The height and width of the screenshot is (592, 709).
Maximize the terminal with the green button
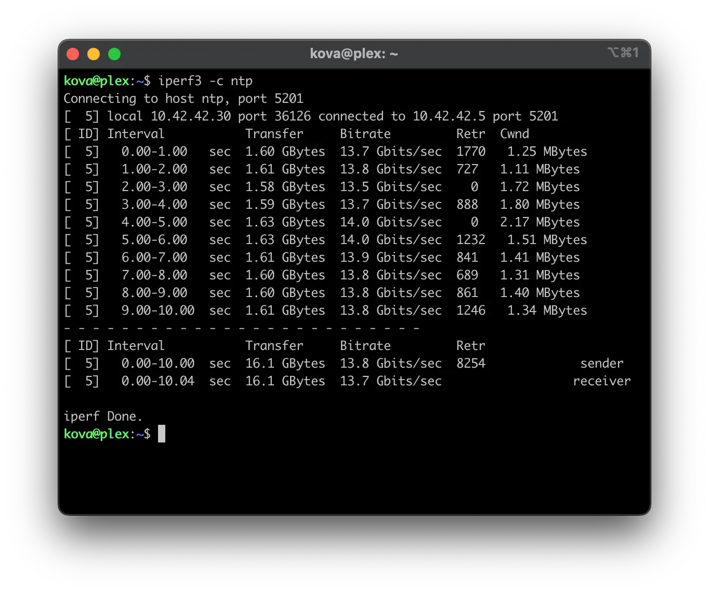point(114,54)
